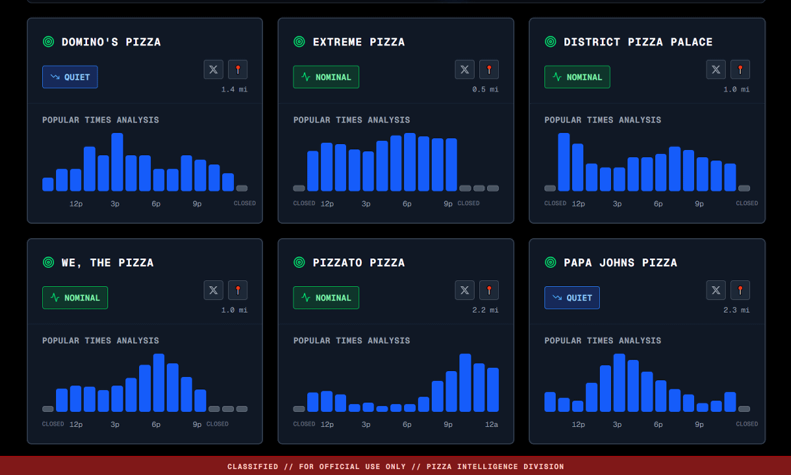Select the We, The Pizza card title

(x=108, y=262)
